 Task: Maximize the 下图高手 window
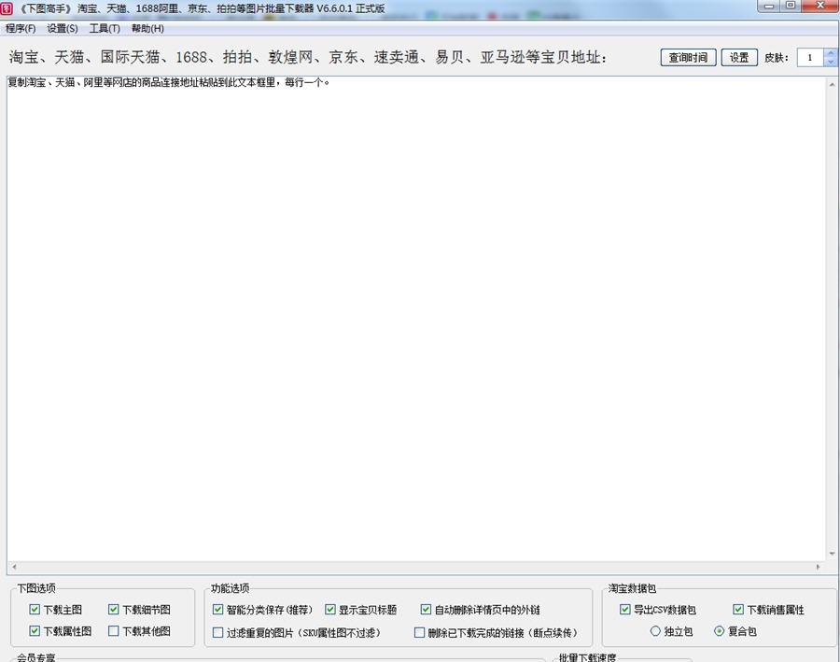pyautogui.click(x=791, y=6)
